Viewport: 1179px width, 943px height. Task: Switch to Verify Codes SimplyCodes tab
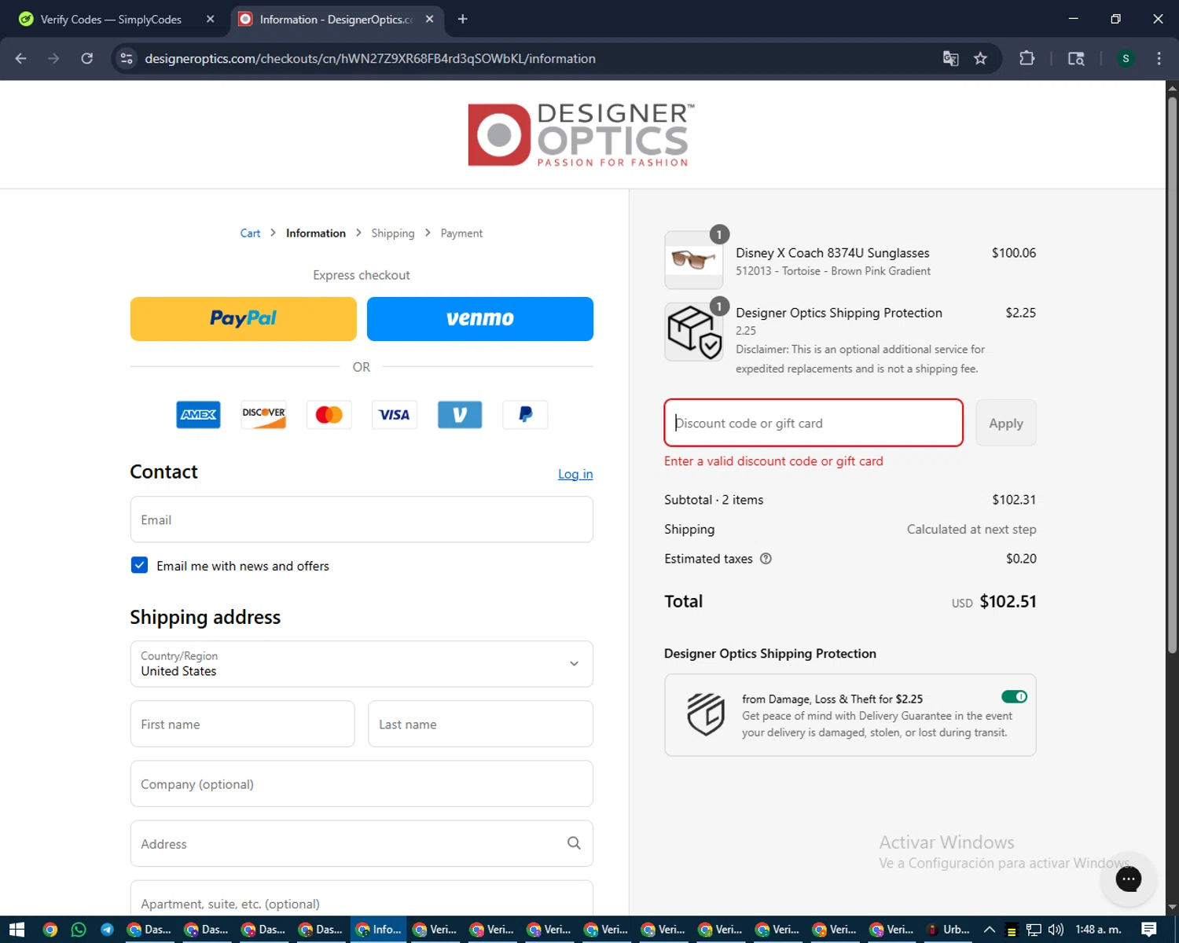point(110,19)
